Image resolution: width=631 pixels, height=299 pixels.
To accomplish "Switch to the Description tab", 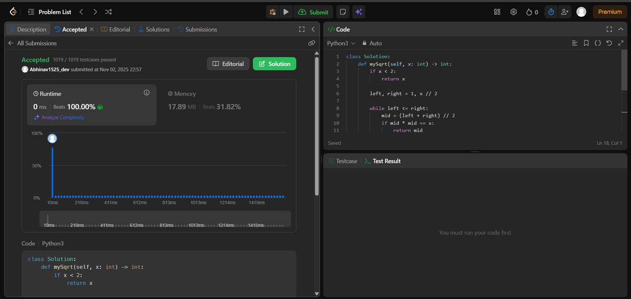I will 28,29.
